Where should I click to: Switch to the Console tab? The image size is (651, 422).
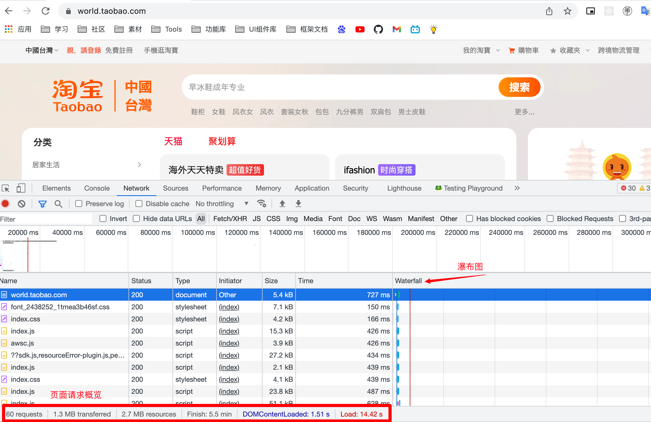click(97, 188)
